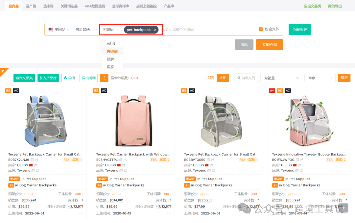355x223 pixels.
Task: Open brand Texsens link icon on B08HVGTTPL card
Action: coord(126,170)
